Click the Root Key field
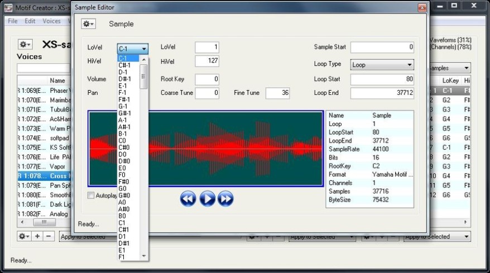The image size is (490, 273). click(x=207, y=79)
